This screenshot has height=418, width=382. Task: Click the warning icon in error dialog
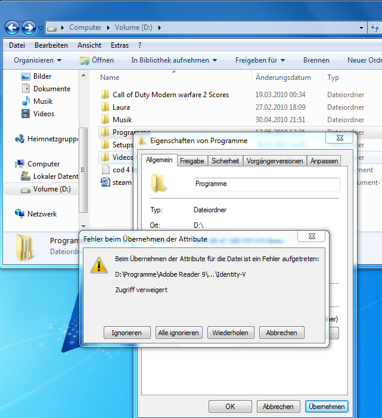(x=99, y=265)
